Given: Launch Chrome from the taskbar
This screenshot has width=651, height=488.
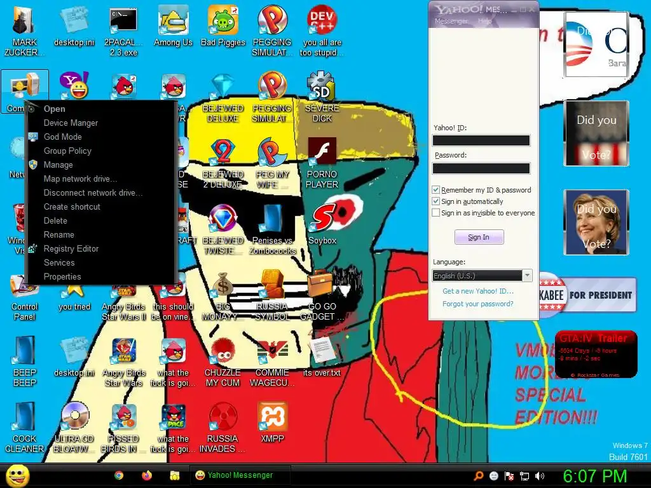Looking at the screenshot, I should tap(119, 475).
